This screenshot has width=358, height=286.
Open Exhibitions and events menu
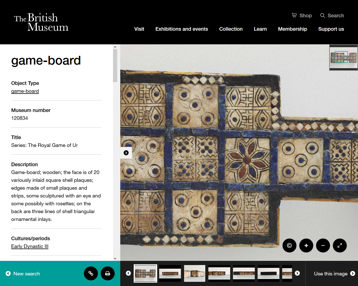182,29
